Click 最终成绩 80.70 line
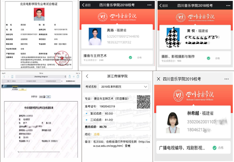This screenshot has height=162, width=234. click(x=96, y=127)
